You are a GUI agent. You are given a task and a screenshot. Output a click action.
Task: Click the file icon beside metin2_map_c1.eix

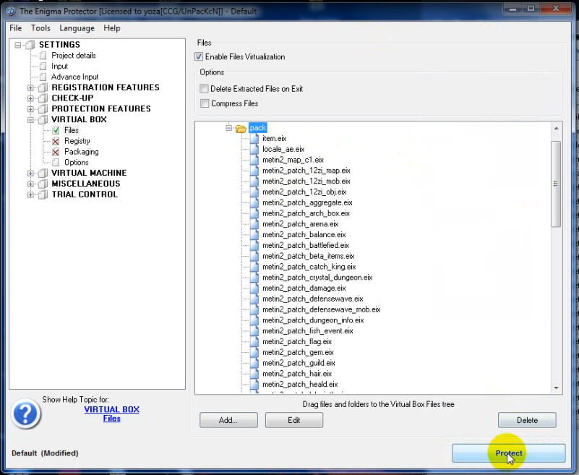coord(254,160)
